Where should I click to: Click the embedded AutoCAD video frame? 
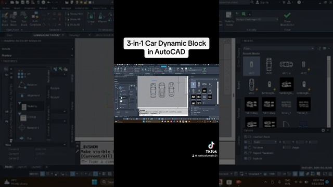pos(166,94)
